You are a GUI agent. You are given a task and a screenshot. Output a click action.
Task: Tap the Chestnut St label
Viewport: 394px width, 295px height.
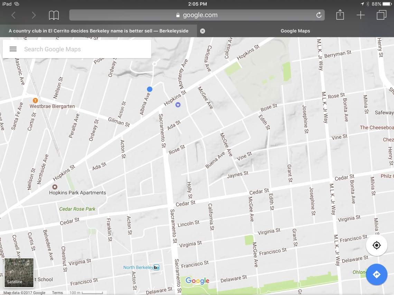(x=64, y=259)
